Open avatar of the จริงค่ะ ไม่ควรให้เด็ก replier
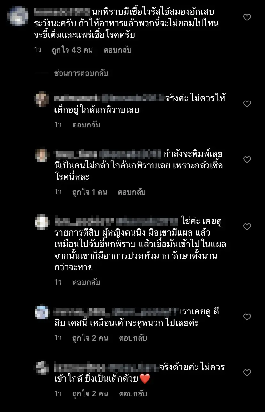 (42, 99)
